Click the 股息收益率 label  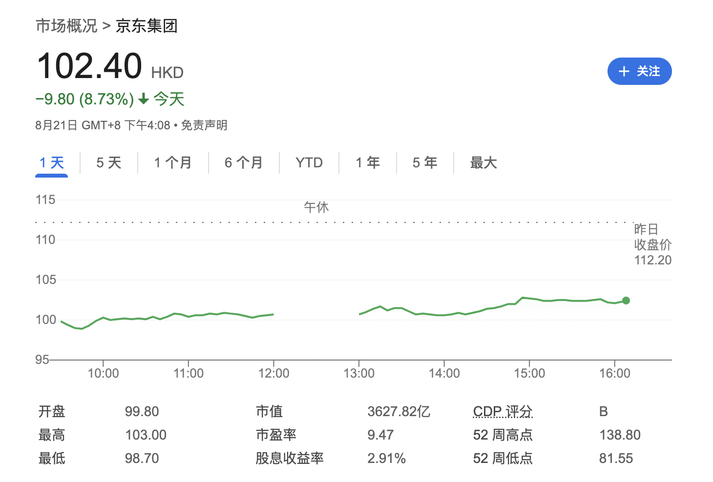tap(290, 458)
